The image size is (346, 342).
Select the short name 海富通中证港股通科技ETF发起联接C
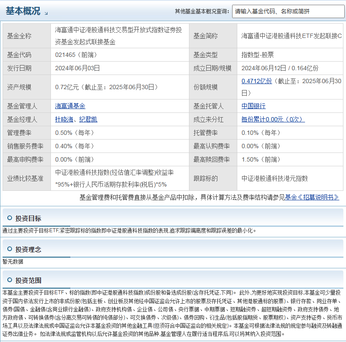pyautogui.click(x=292, y=36)
